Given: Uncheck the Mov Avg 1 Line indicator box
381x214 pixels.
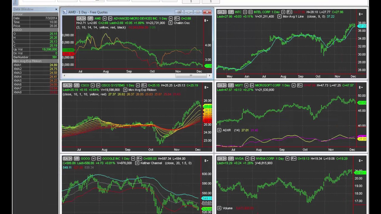Looking at the screenshot, I should 279,17.
